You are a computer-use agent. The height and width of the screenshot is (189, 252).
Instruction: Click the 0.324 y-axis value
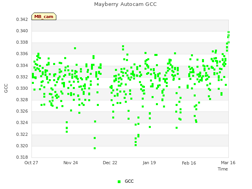[x=22, y=123]
